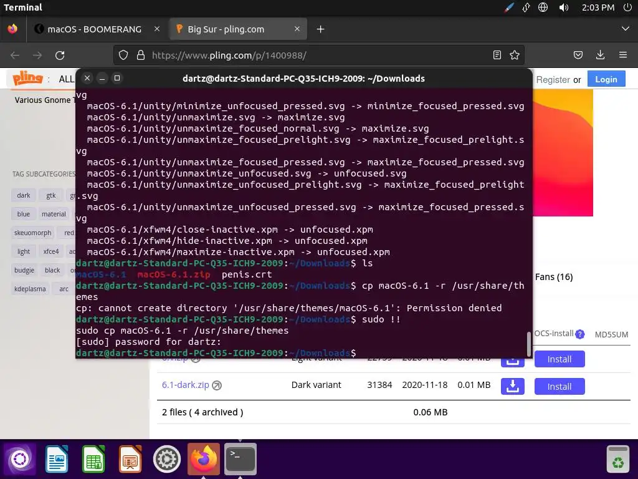Open the Fans (16) tab
The width and height of the screenshot is (638, 479).
click(554, 277)
